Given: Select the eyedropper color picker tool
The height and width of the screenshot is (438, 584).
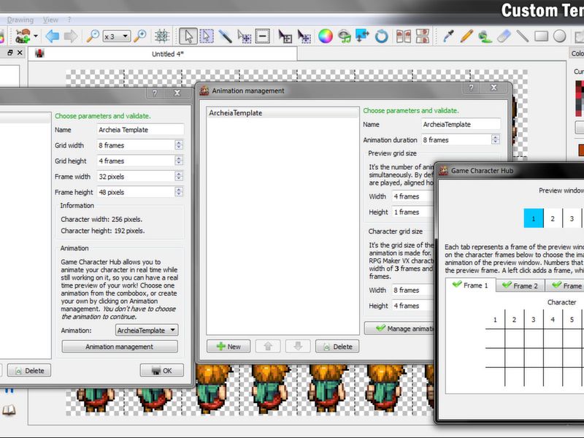Looking at the screenshot, I should pos(448,36).
